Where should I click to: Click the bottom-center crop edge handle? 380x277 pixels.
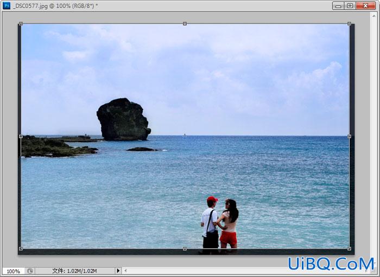[x=185, y=249]
